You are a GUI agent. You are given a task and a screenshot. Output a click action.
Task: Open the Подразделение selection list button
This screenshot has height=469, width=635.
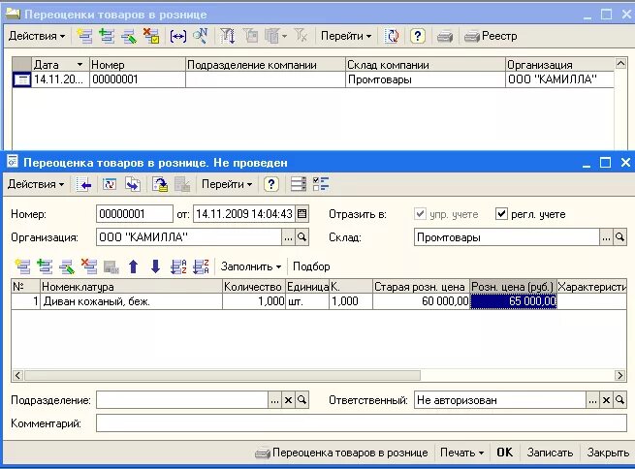[274, 400]
